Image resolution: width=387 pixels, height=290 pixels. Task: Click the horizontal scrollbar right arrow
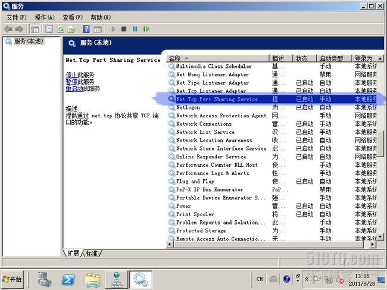click(373, 244)
